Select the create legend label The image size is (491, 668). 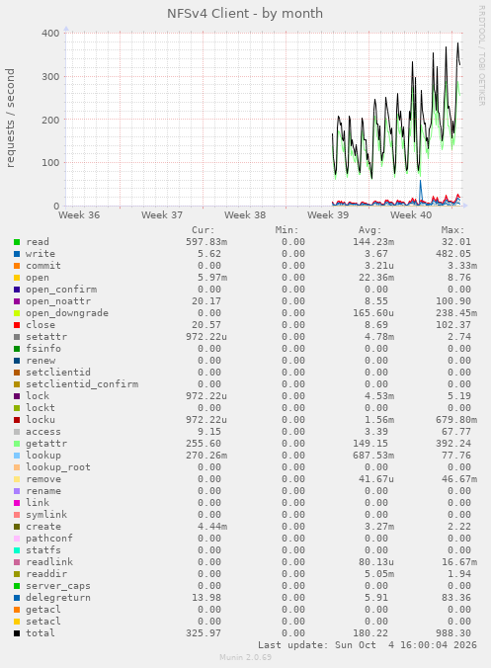tap(43, 527)
